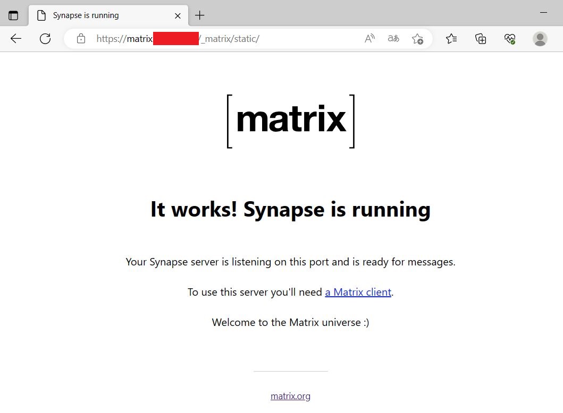The image size is (563, 413).
Task: Switch to the Synapse is running tab
Action: coord(108,15)
